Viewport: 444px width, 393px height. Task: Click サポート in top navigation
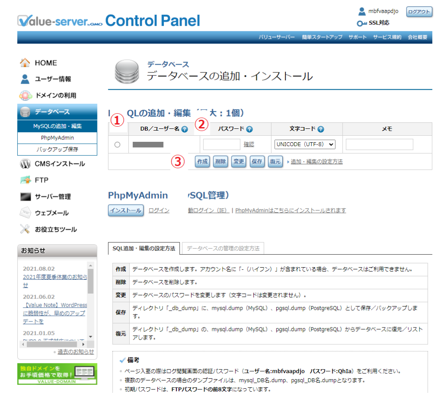pyautogui.click(x=357, y=37)
